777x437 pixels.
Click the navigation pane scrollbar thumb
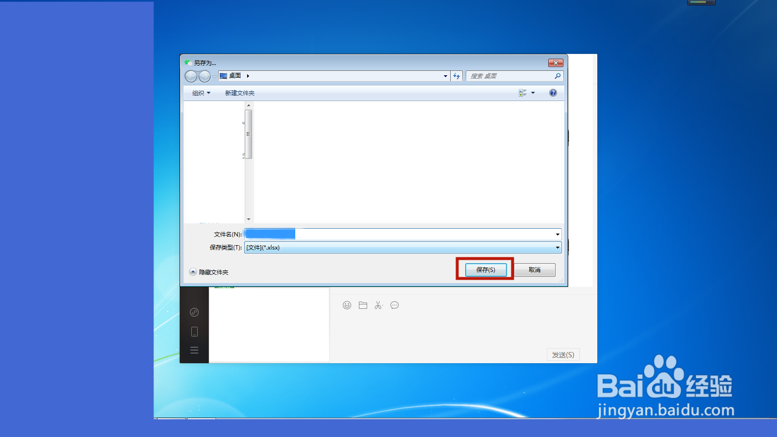point(249,134)
